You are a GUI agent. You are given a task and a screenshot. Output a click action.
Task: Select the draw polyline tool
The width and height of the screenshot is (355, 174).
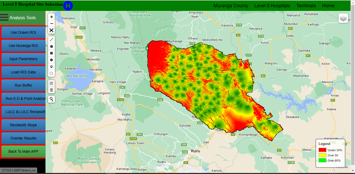click(51, 40)
